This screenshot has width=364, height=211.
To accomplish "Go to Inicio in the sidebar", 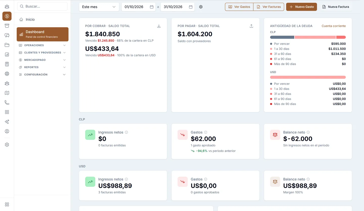I will pyautogui.click(x=42, y=19).
